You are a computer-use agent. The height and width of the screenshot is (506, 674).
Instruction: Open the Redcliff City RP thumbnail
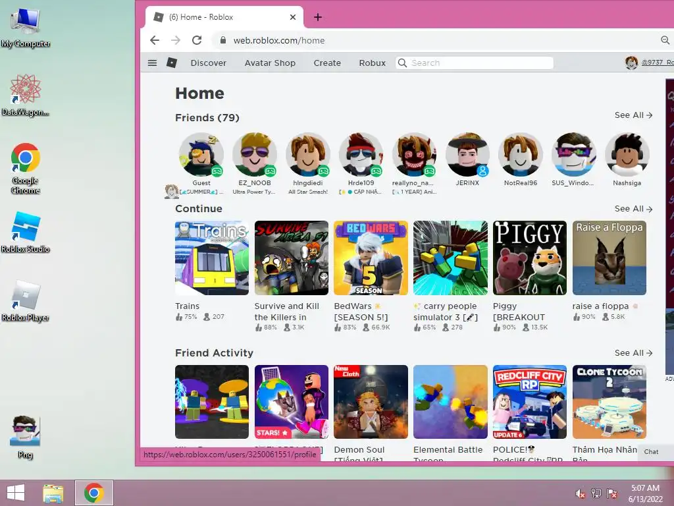coord(530,402)
